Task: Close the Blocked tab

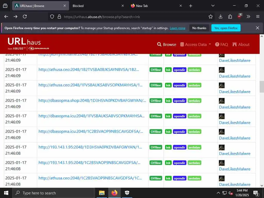Action: coord(123,6)
